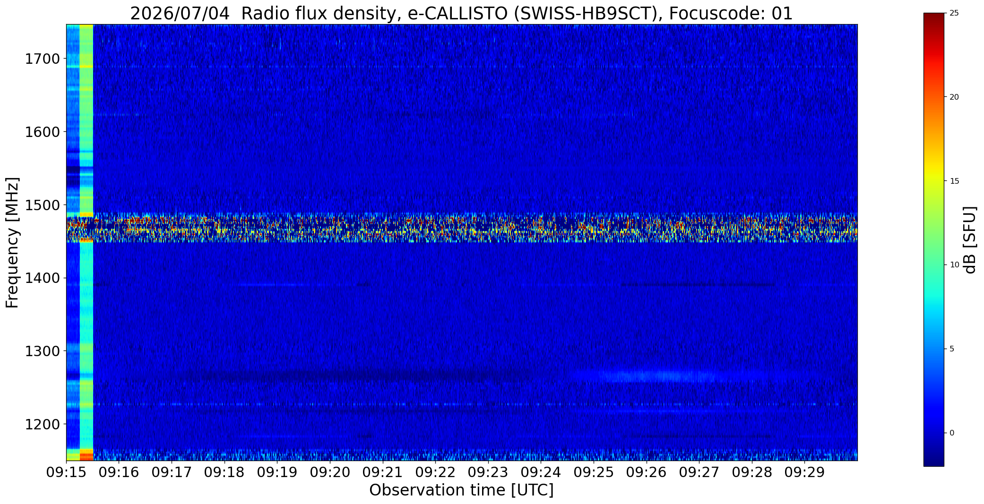The width and height of the screenshot is (984, 504).
Task: Click the 09:18 time tick label
Action: pos(224,472)
